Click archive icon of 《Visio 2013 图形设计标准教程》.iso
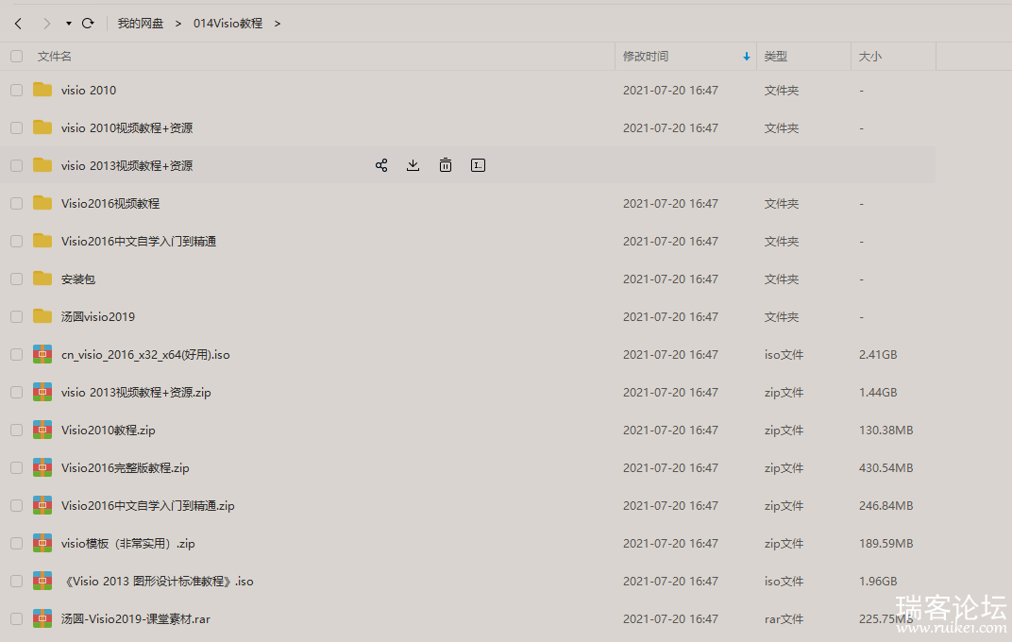 click(42, 581)
